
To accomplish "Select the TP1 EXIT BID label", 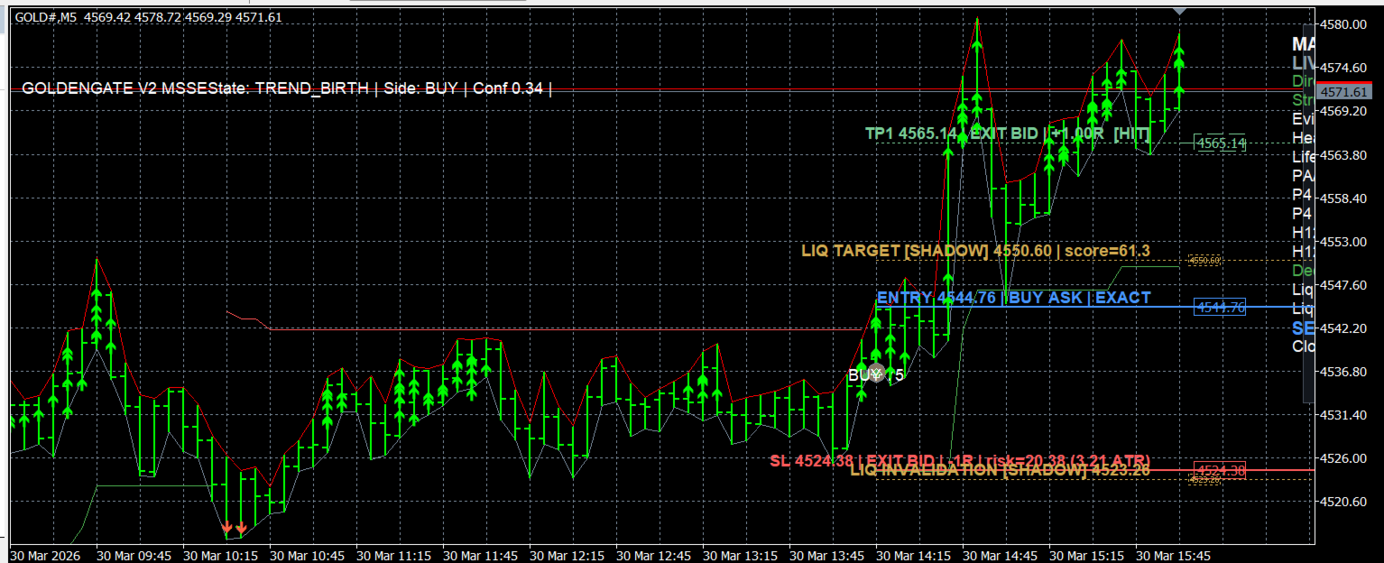I will point(1008,134).
